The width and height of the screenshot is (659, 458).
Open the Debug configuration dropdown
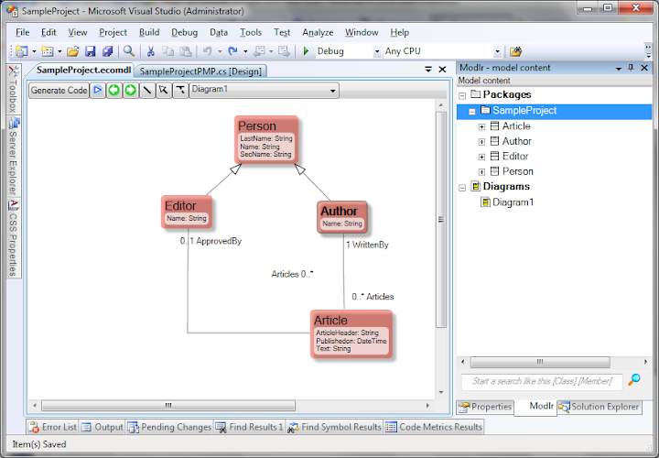tap(376, 52)
